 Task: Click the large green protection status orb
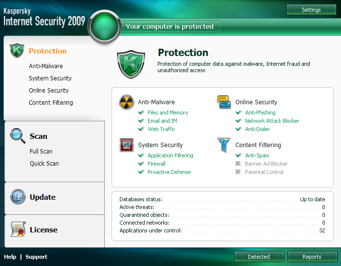[104, 26]
